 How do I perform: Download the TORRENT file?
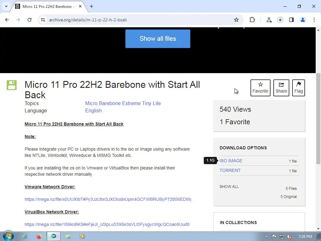[x=230, y=170]
